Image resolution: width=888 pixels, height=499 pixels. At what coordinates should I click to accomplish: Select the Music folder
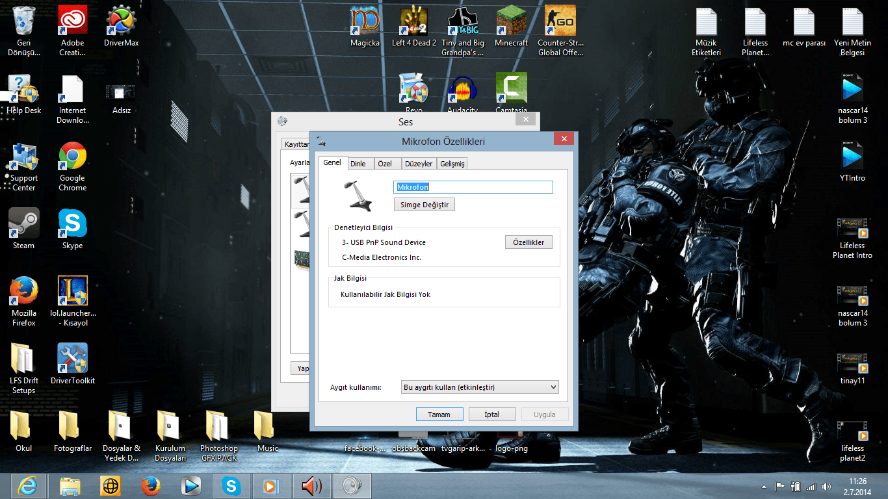pos(267,431)
